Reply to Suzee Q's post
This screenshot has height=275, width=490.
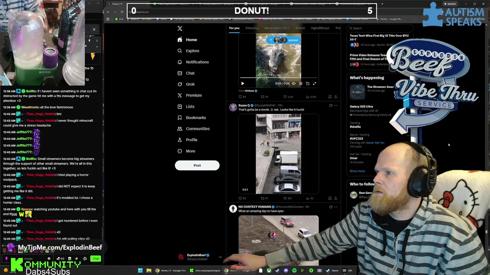(x=242, y=198)
